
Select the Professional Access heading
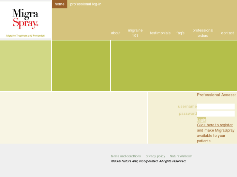216,95
